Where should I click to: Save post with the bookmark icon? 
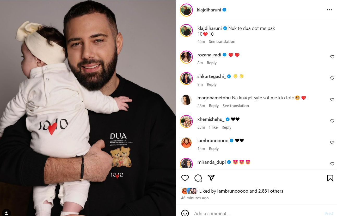tap(330, 178)
